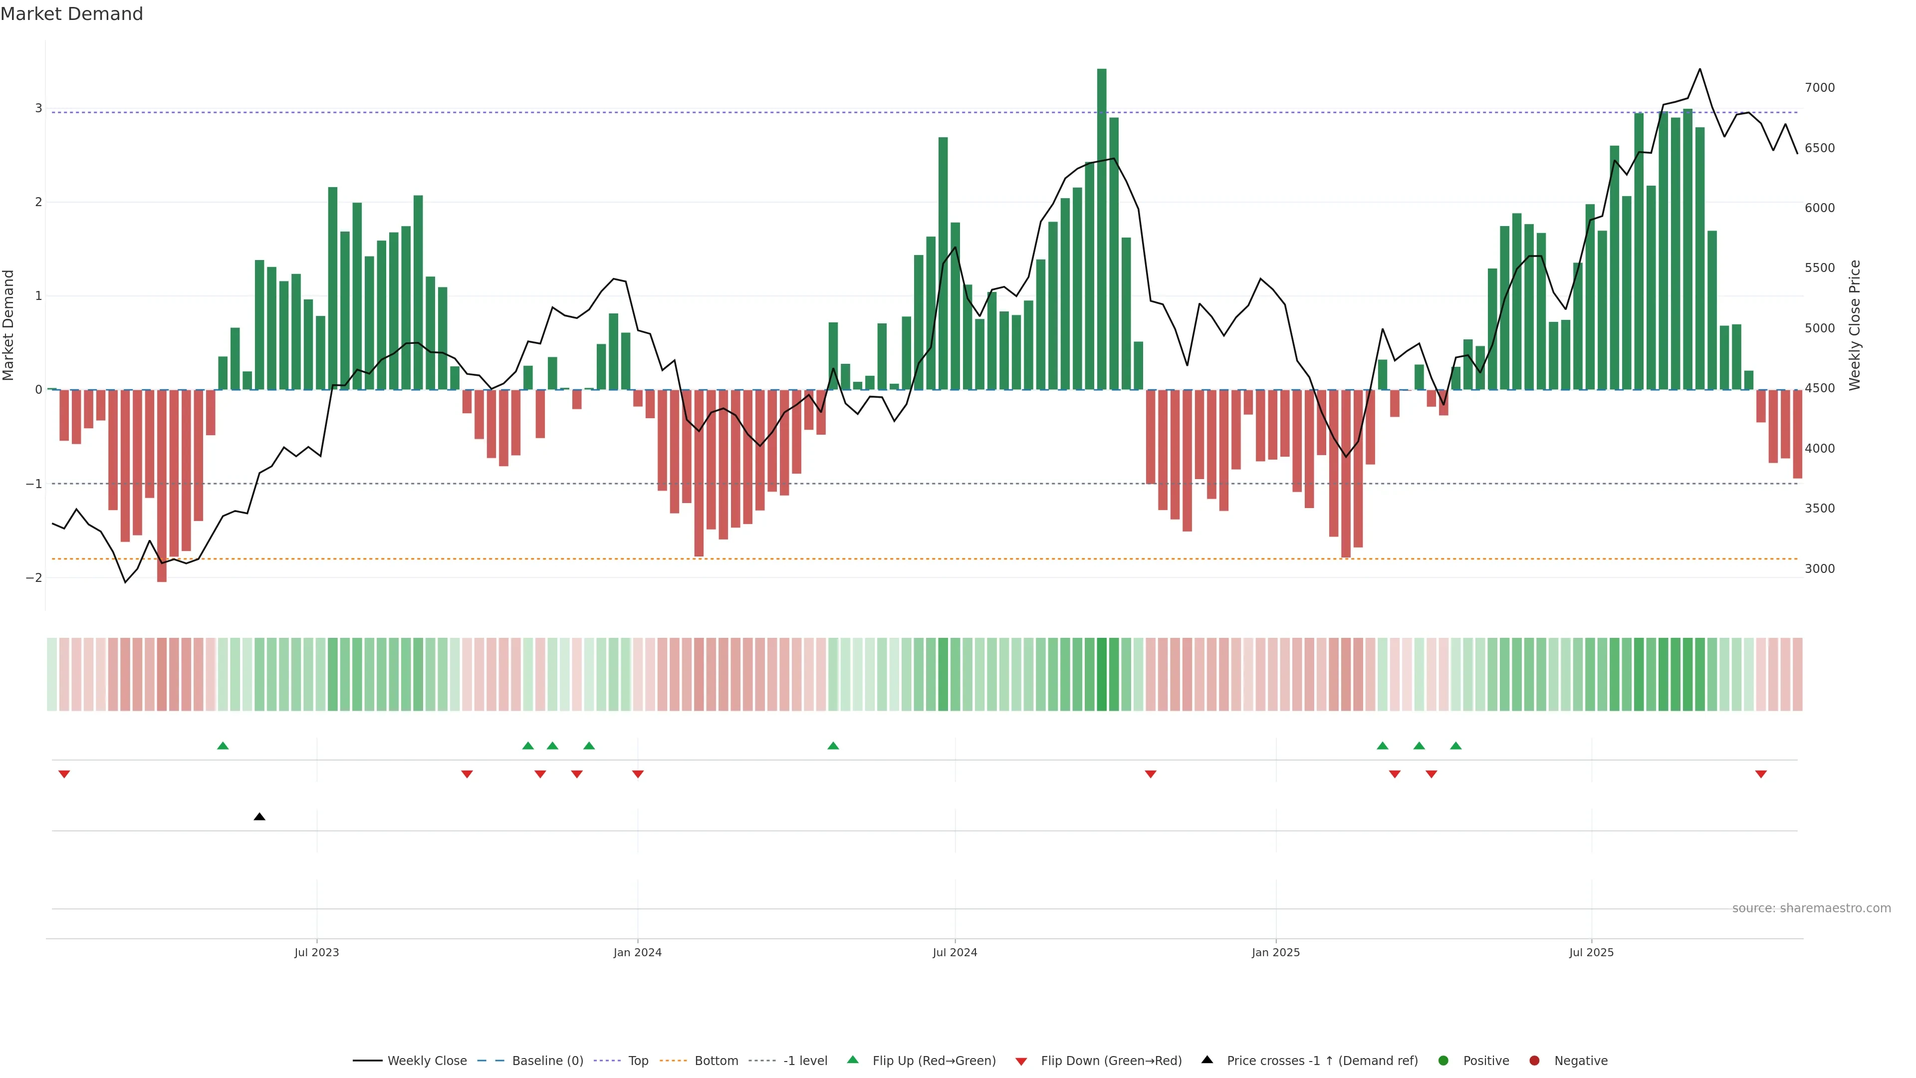Click darkest green heat-strip cell near late 2024

1102,674
